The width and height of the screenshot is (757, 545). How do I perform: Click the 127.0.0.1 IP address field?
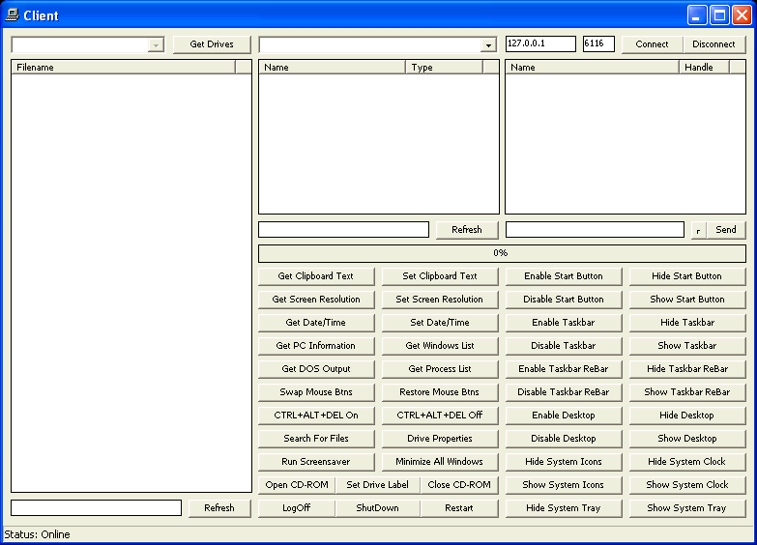(539, 44)
